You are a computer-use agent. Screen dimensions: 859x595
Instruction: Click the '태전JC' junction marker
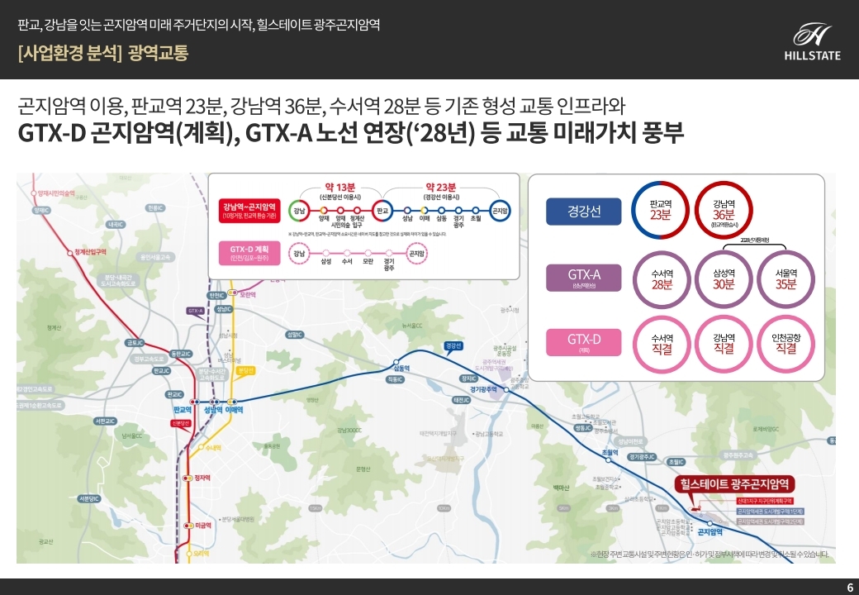(x=461, y=401)
